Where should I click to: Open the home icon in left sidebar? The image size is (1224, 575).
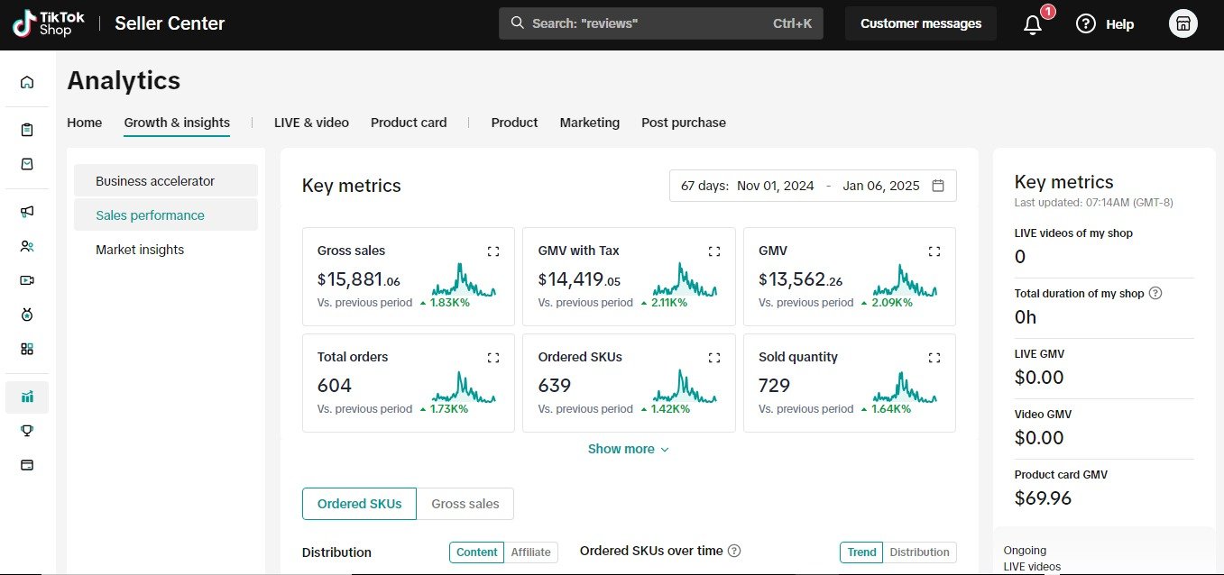[27, 82]
